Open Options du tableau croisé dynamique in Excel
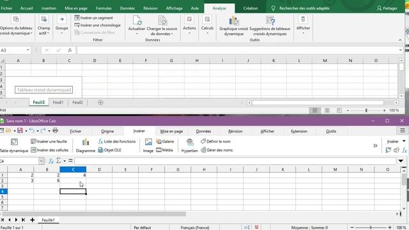409x230 pixels. 16,26
